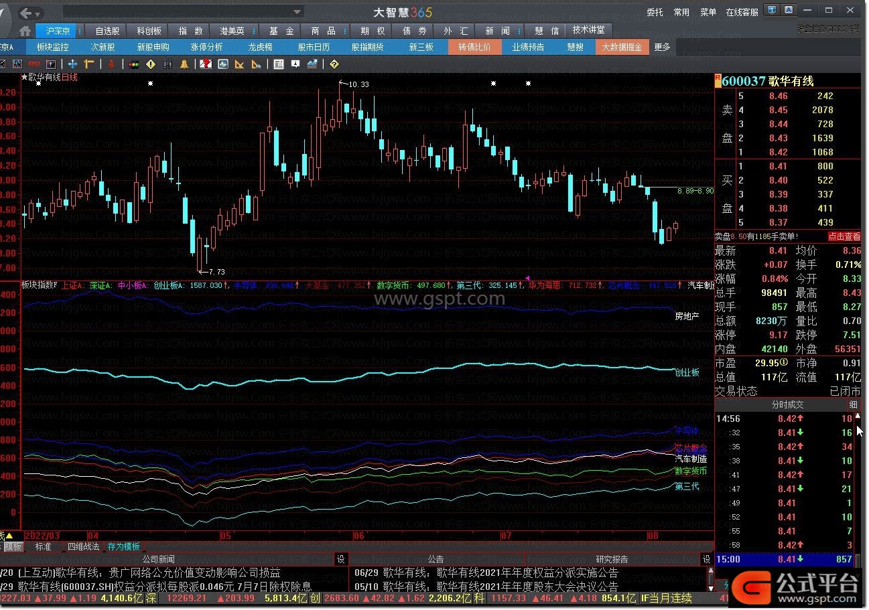Open the traffic light signal icon
Viewport: 869px width, 610px height.
tap(133, 64)
